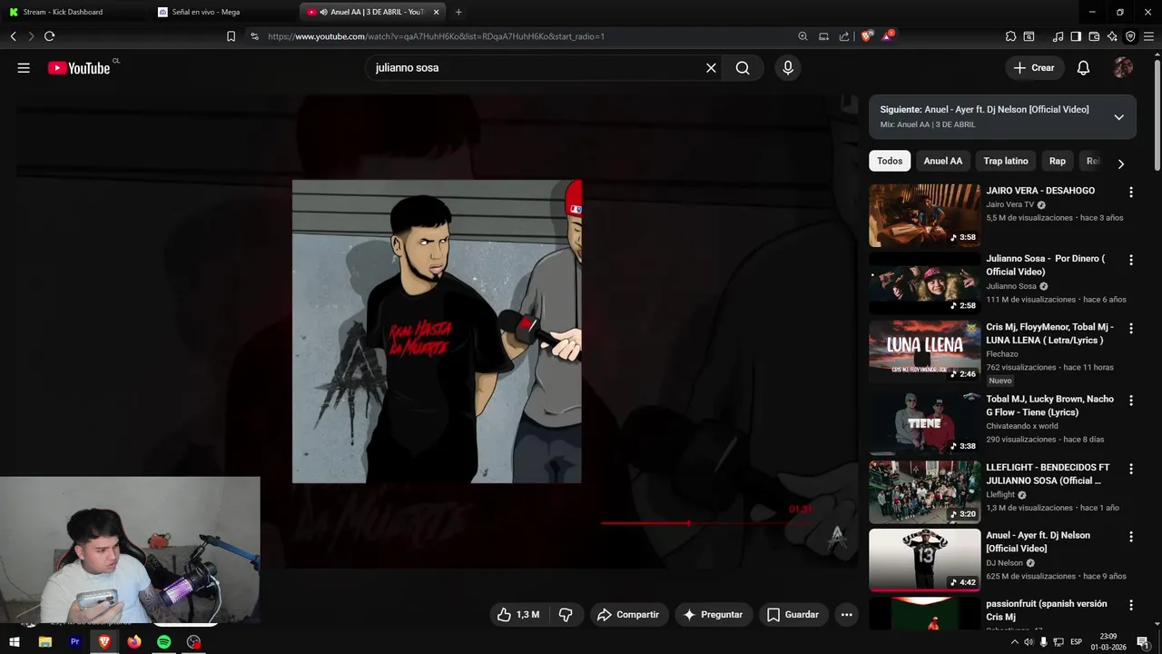Go to YouTube home via the logo
The height and width of the screenshot is (654, 1162).
[x=79, y=68]
